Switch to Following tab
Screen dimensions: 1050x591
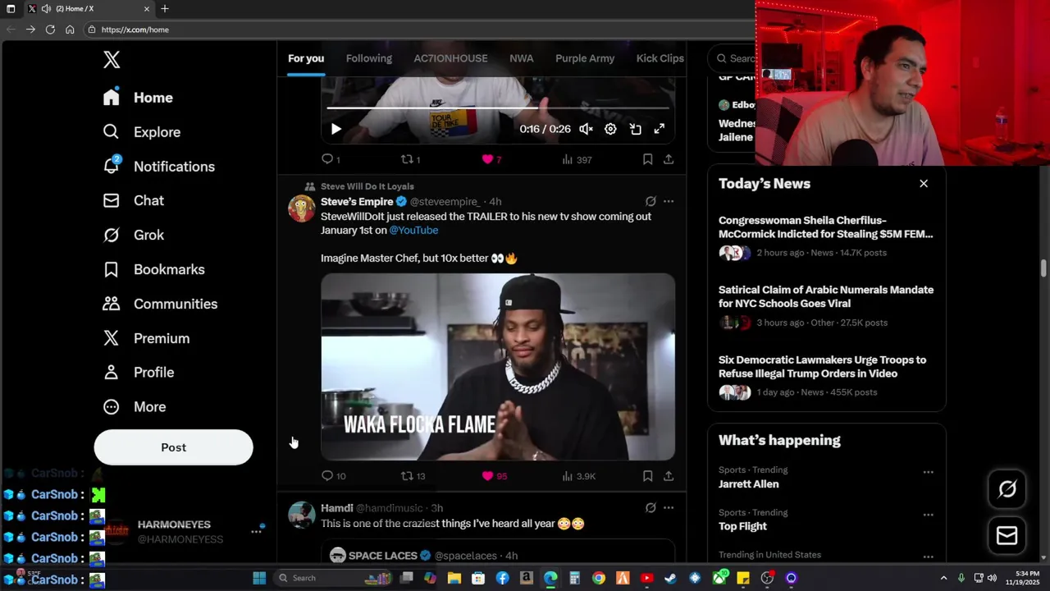(x=369, y=58)
